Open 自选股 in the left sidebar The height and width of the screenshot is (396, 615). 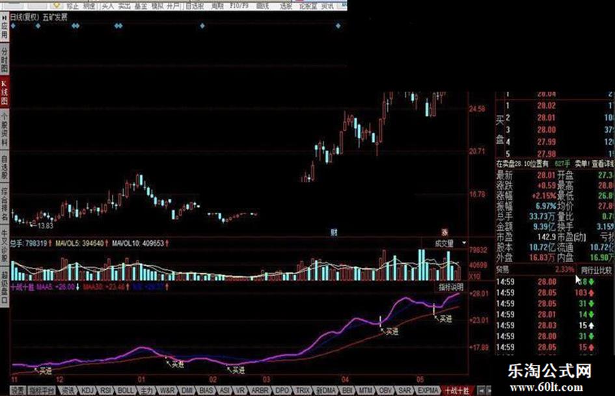point(5,167)
